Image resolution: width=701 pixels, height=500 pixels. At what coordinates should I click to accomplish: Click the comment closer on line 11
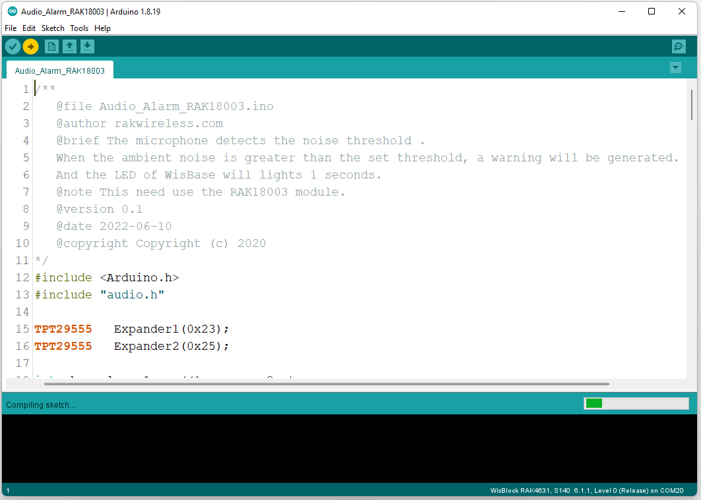click(x=41, y=260)
